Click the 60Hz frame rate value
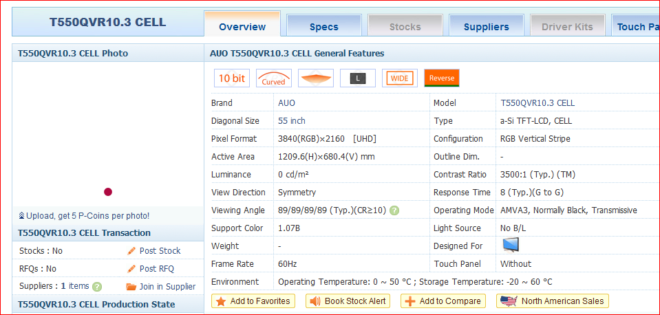This screenshot has width=660, height=315. pyautogui.click(x=287, y=264)
